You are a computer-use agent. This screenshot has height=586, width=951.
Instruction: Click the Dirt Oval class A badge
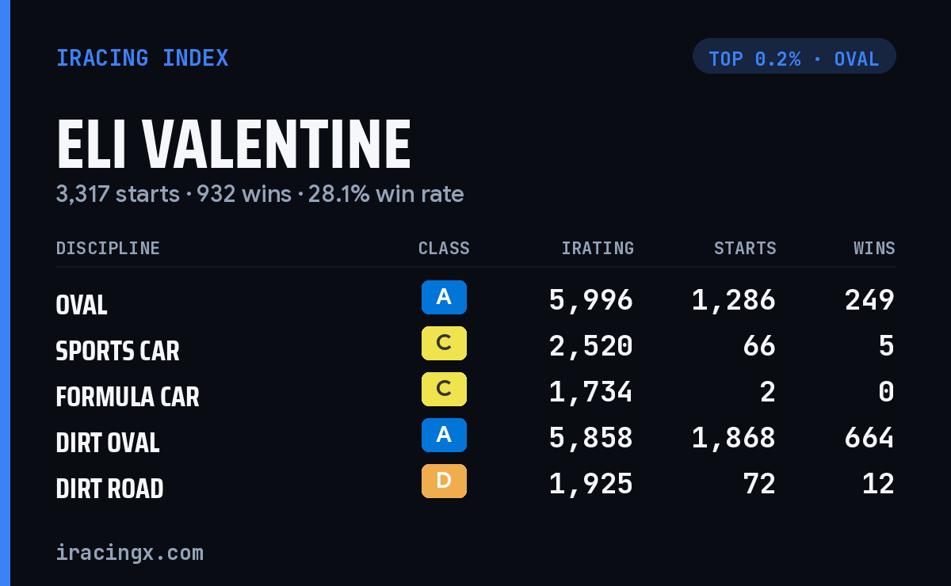point(444,435)
